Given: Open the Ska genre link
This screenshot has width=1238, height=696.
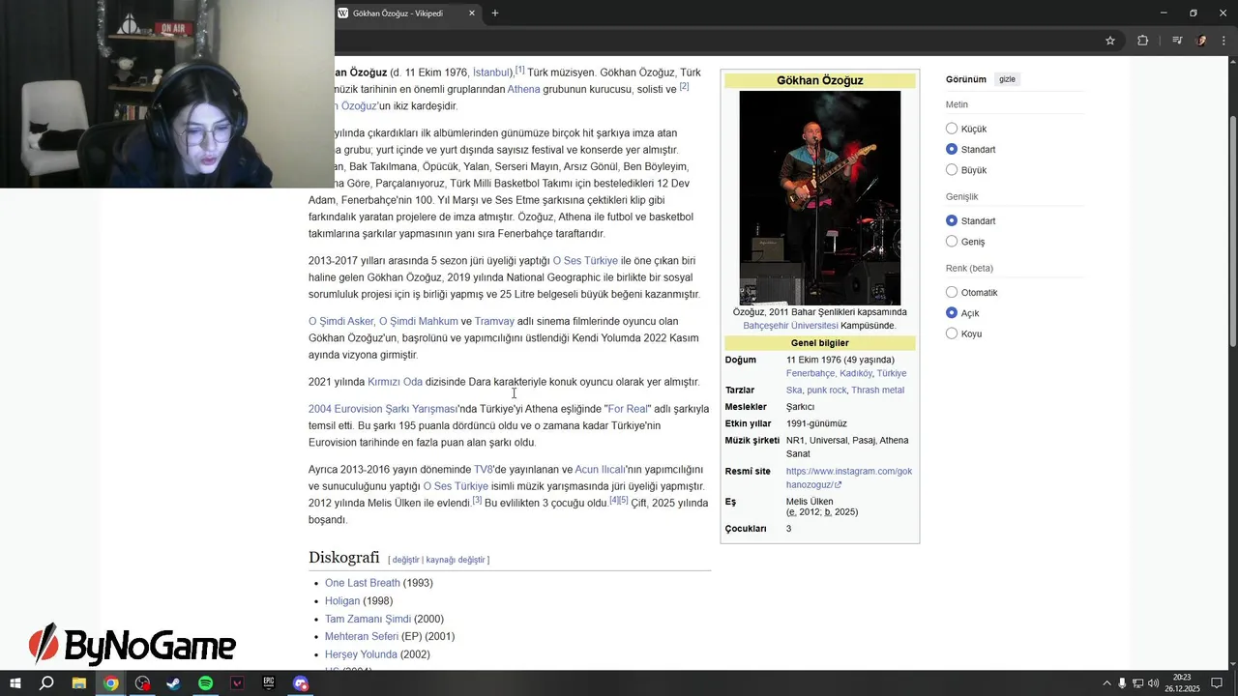Looking at the screenshot, I should coord(793,391).
